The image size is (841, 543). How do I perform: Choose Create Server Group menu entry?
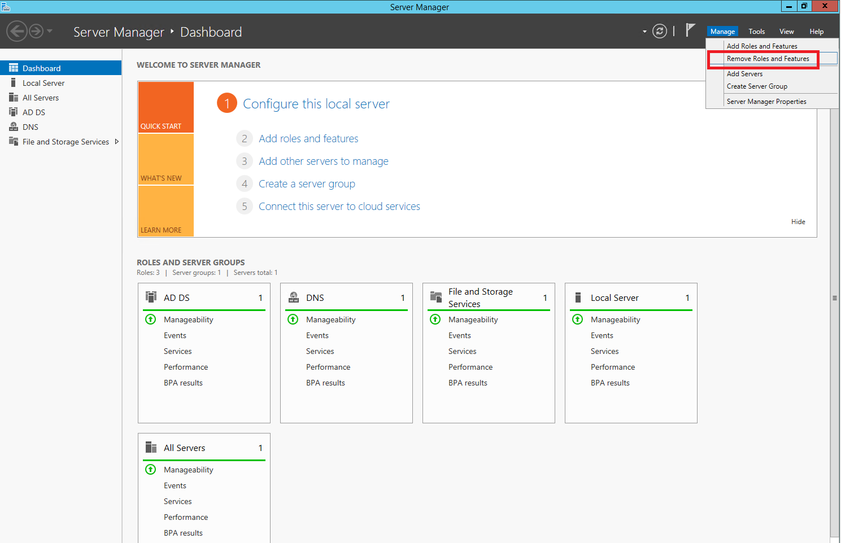coord(757,86)
